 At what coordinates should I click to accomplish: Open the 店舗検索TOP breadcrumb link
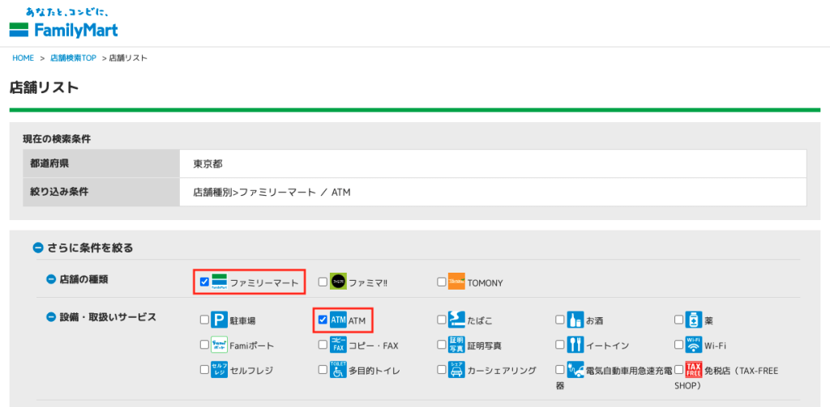pyautogui.click(x=73, y=58)
